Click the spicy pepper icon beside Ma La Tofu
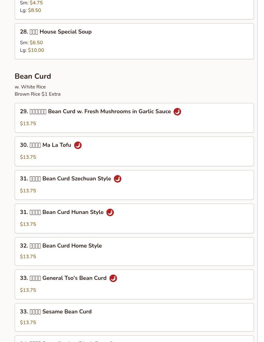Viewport: 264px width, 342px height. pyautogui.click(x=78, y=145)
